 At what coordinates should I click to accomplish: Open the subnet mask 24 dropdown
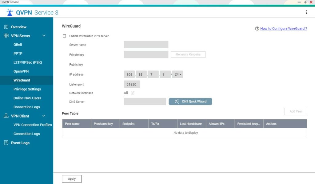[177, 74]
